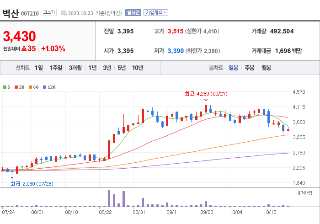This screenshot has width=320, height=224.
Task: Click the 거래량 legend in volume chart
Action: coord(305,193)
